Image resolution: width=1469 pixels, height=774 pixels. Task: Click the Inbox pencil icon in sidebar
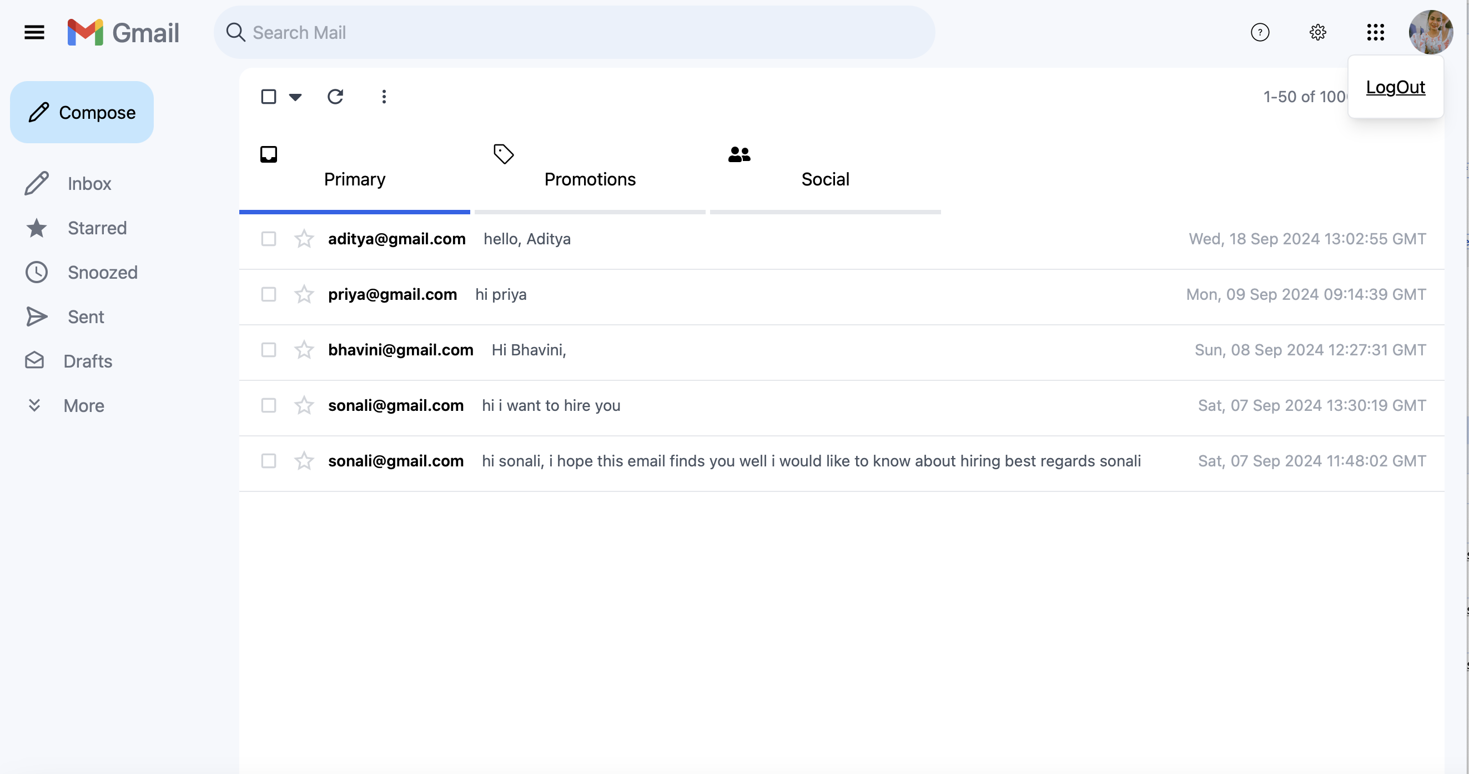tap(37, 184)
